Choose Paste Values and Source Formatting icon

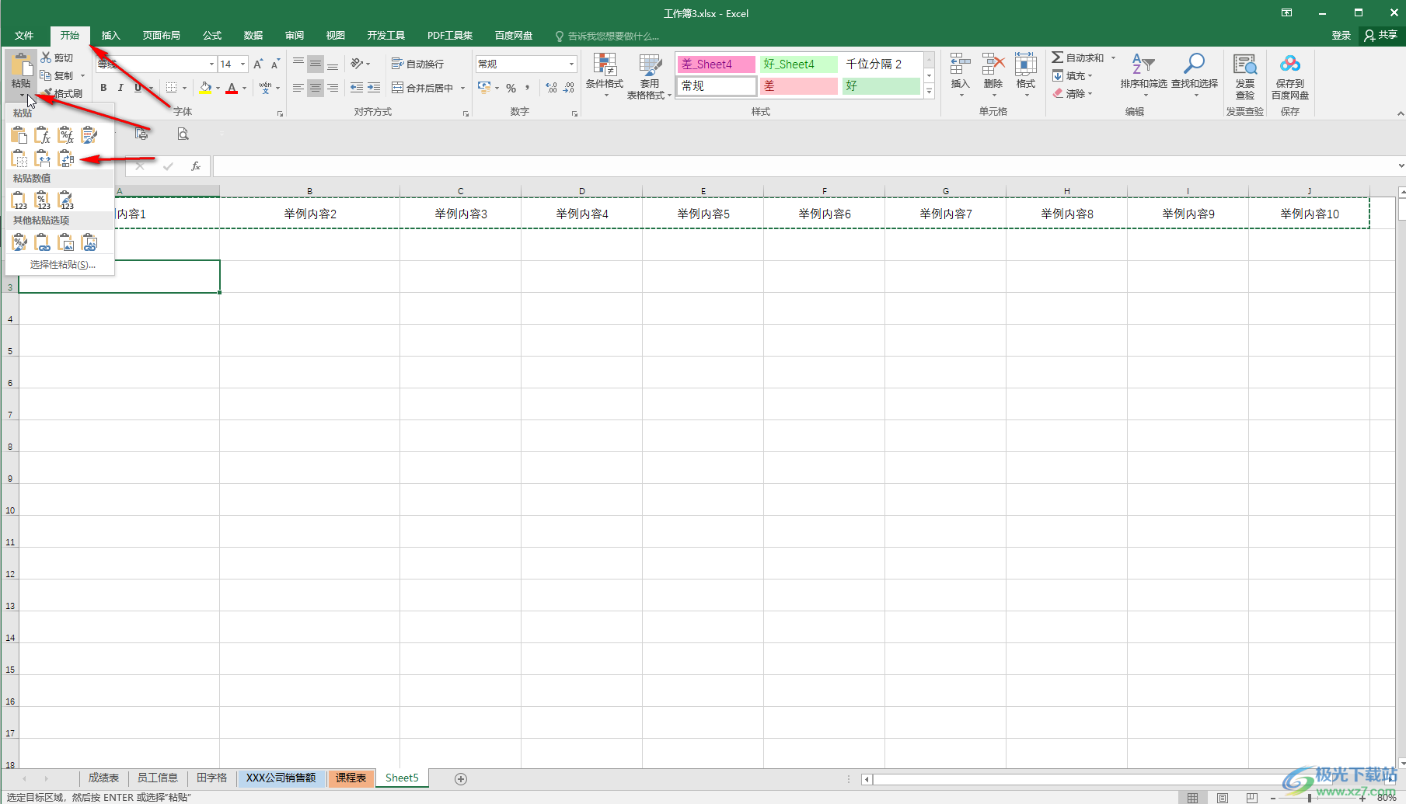(x=66, y=200)
